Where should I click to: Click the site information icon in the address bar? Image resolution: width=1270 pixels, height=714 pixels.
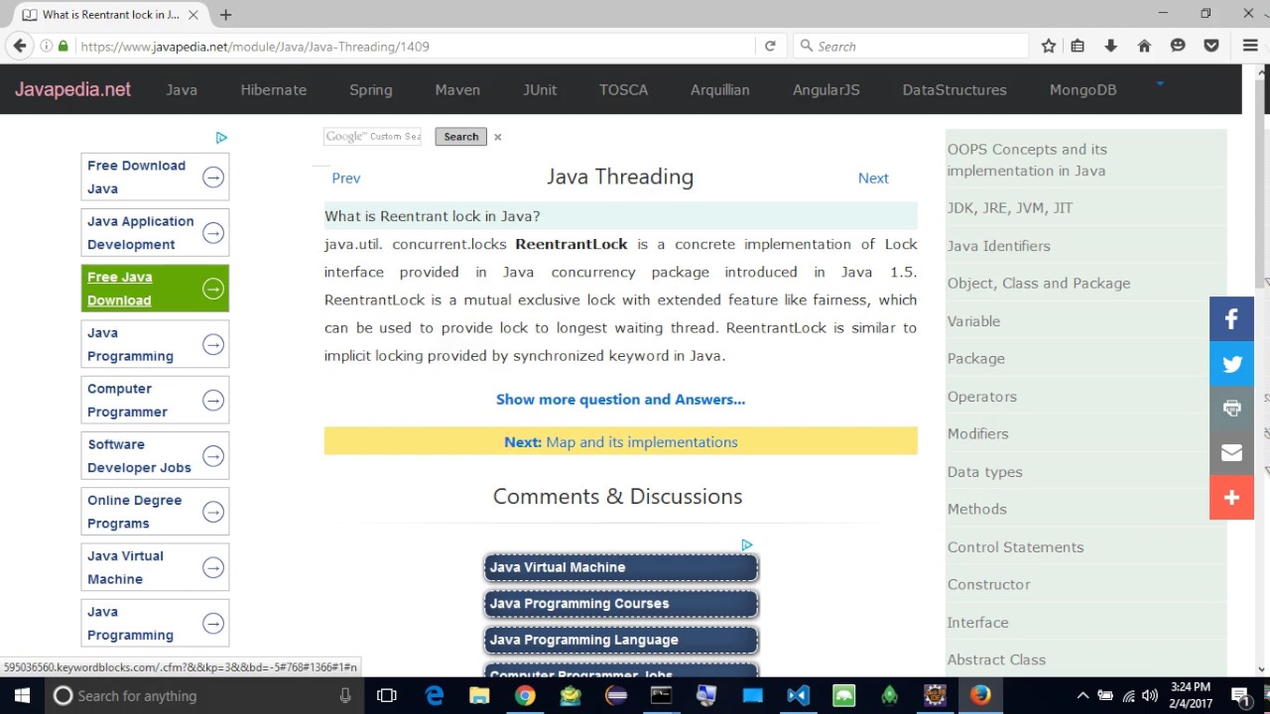point(46,46)
